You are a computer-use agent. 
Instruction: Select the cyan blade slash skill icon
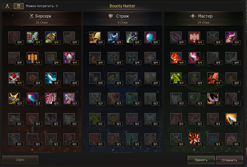(x=51, y=78)
